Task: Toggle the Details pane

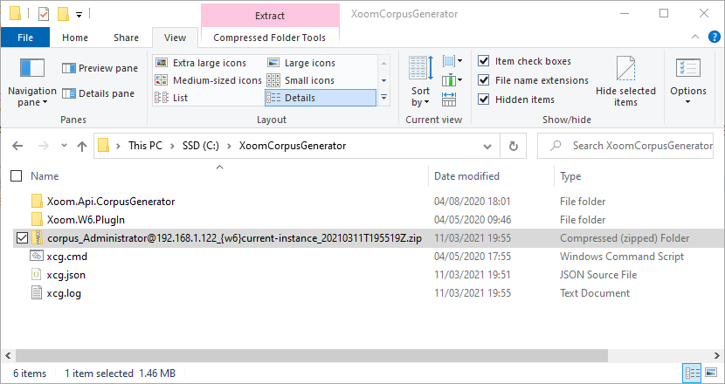Action: pos(98,93)
